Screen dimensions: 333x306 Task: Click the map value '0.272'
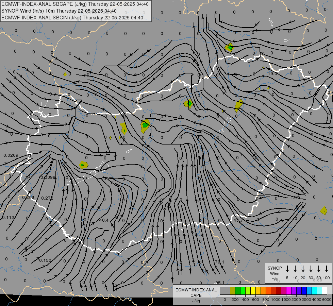point(47,198)
